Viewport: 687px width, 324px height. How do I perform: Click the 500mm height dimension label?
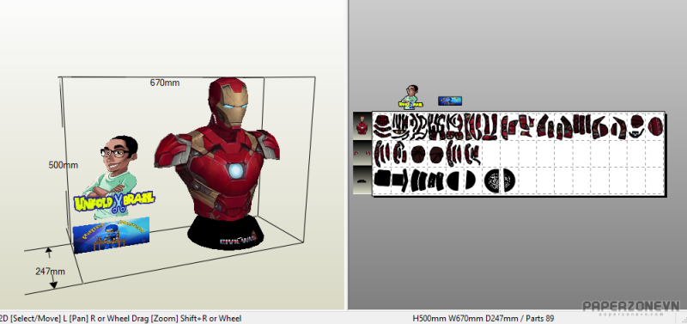coord(63,165)
